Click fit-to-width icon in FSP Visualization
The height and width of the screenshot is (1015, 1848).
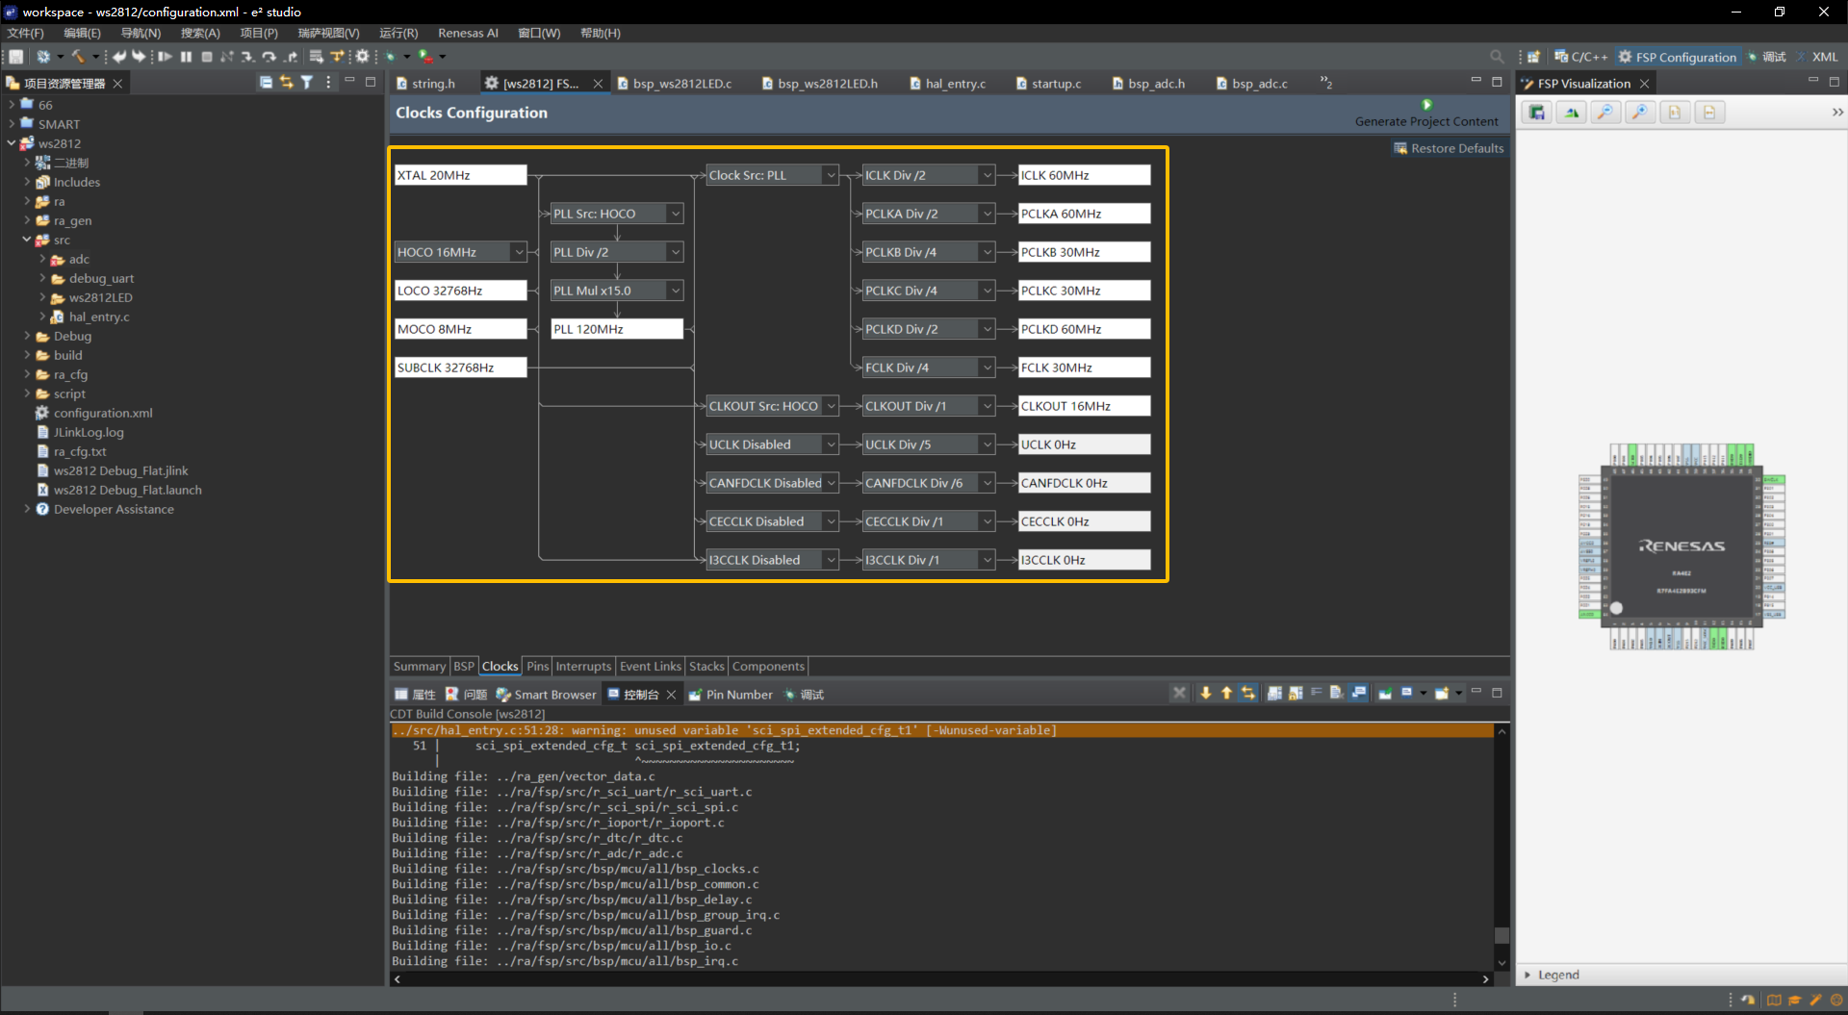[x=1709, y=113]
